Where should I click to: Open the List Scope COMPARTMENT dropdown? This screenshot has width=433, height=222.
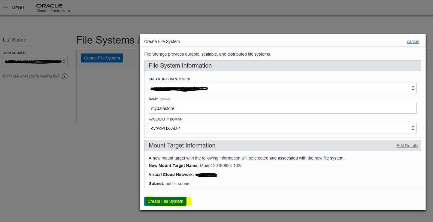tap(33, 61)
